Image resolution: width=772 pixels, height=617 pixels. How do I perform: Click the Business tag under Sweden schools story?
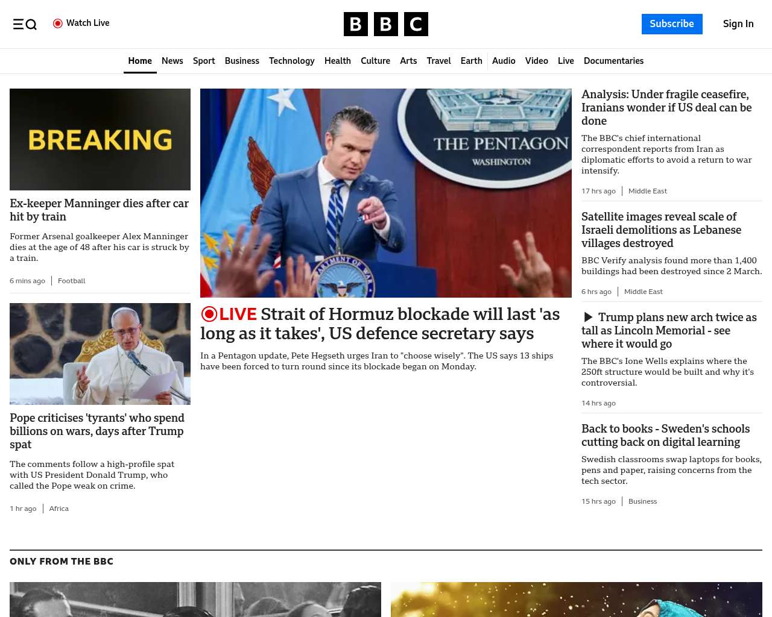(x=642, y=501)
